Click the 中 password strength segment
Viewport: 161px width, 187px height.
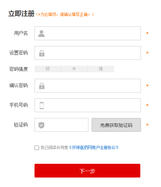pyautogui.click(x=74, y=69)
